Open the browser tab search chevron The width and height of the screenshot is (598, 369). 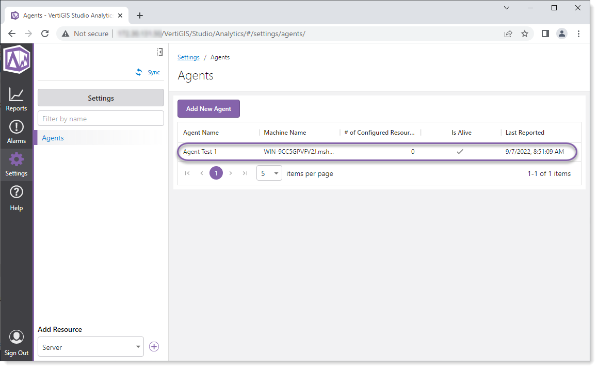pyautogui.click(x=507, y=8)
